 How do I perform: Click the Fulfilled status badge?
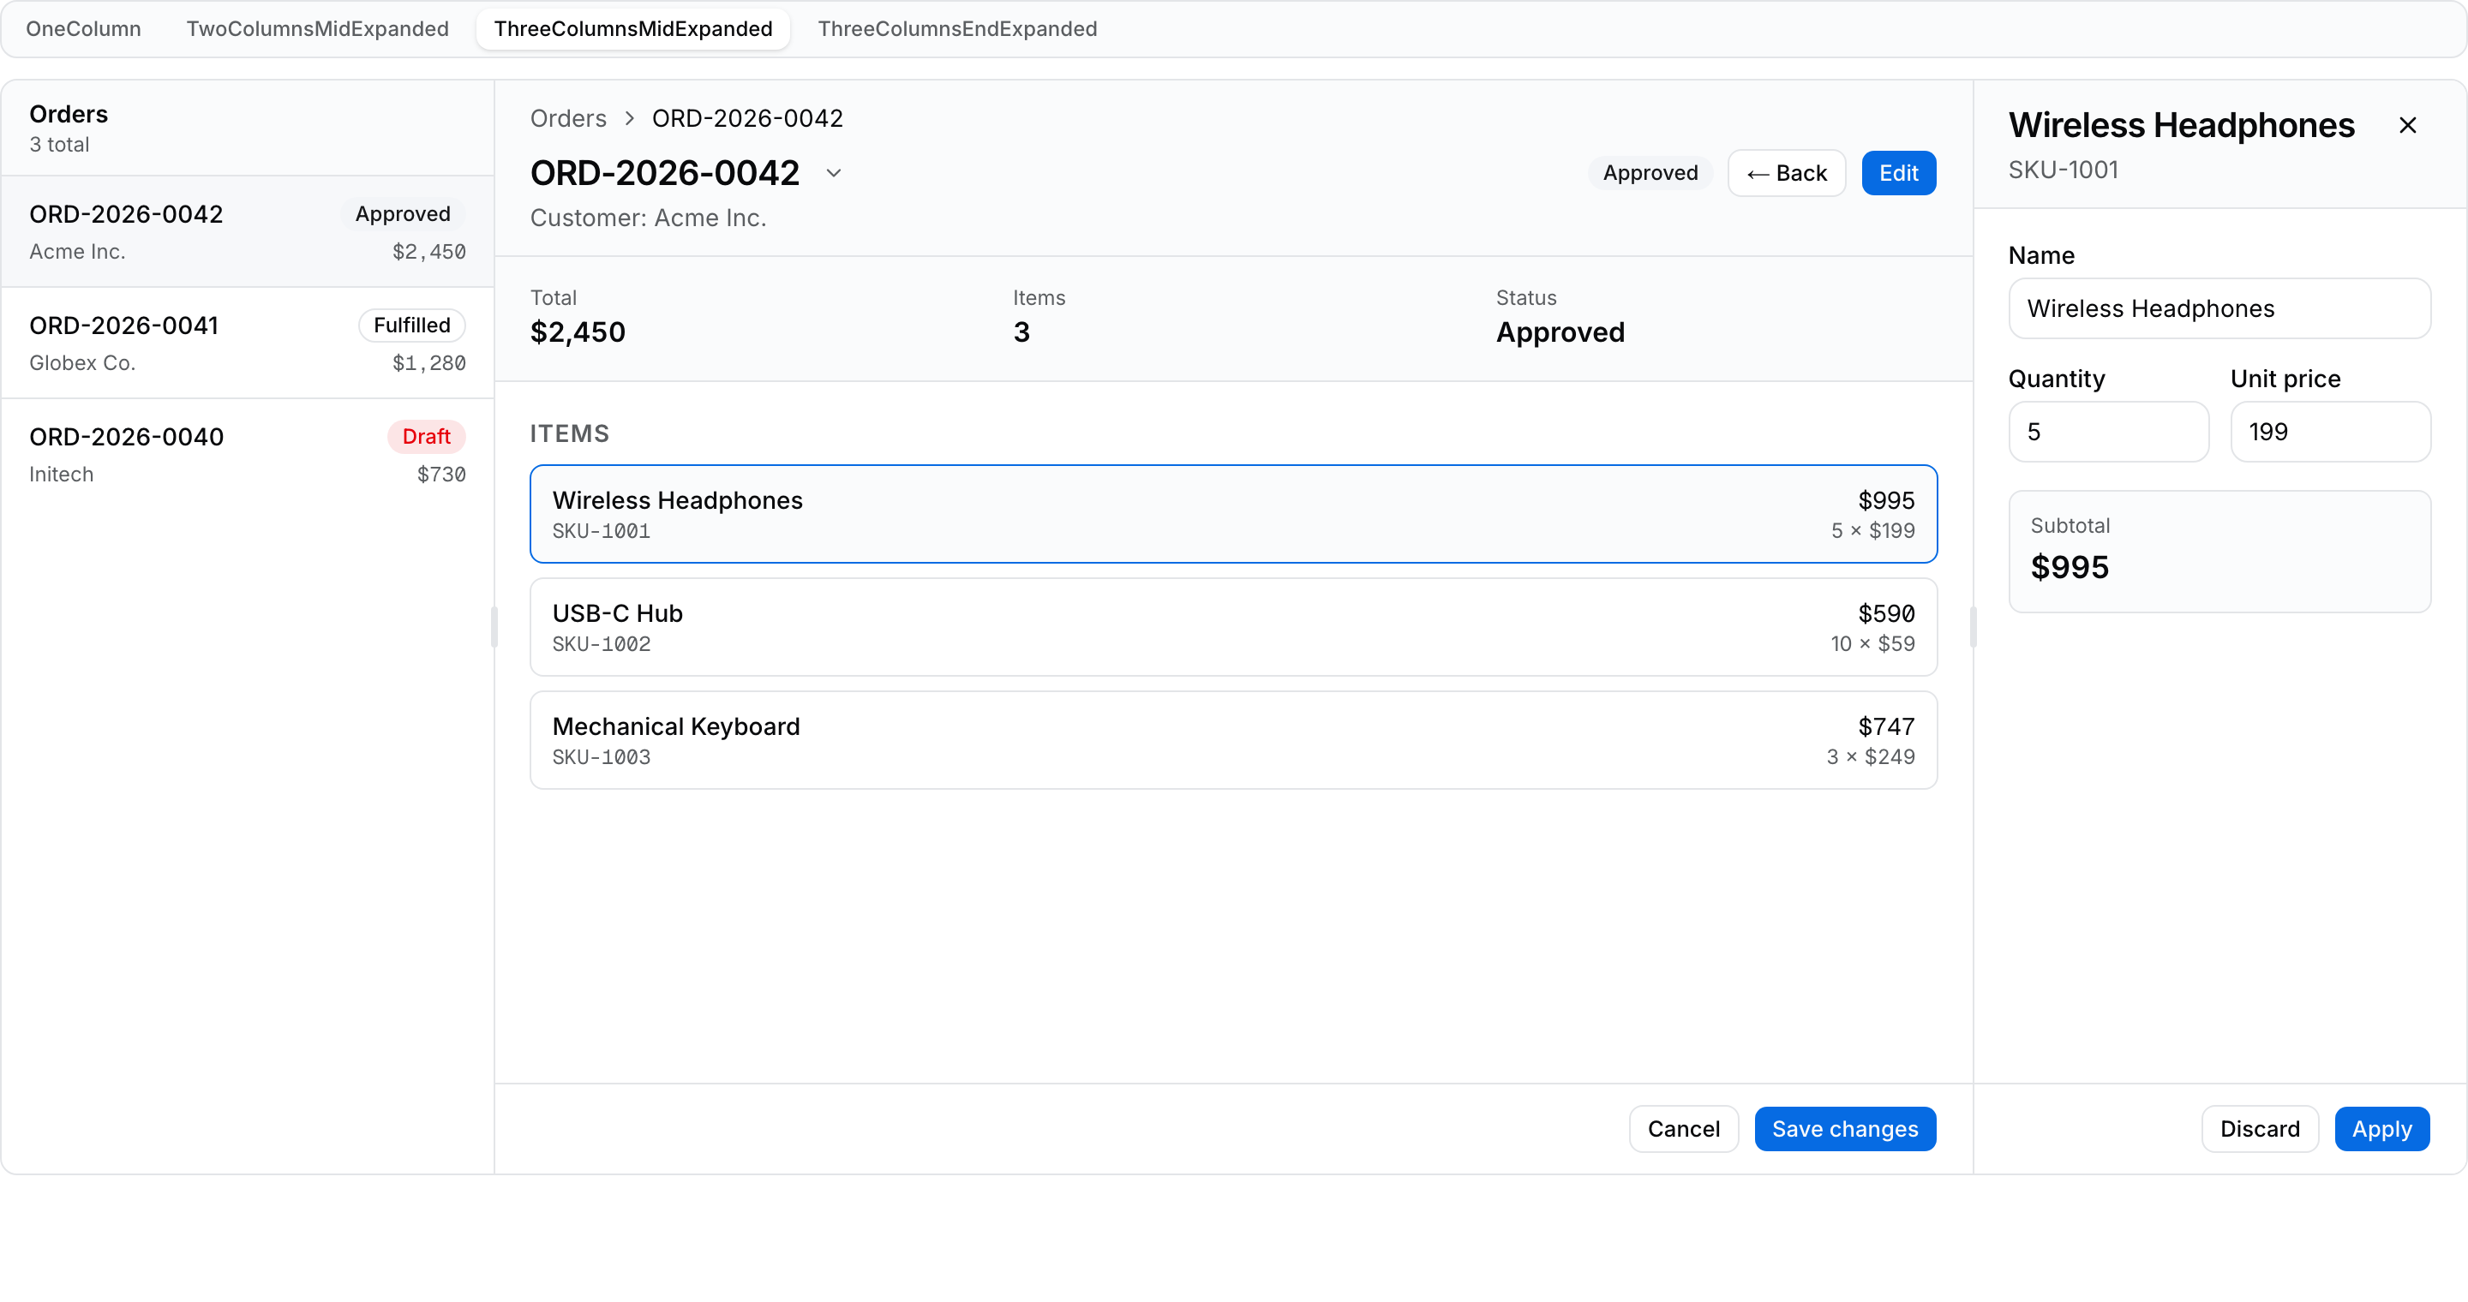tap(412, 325)
